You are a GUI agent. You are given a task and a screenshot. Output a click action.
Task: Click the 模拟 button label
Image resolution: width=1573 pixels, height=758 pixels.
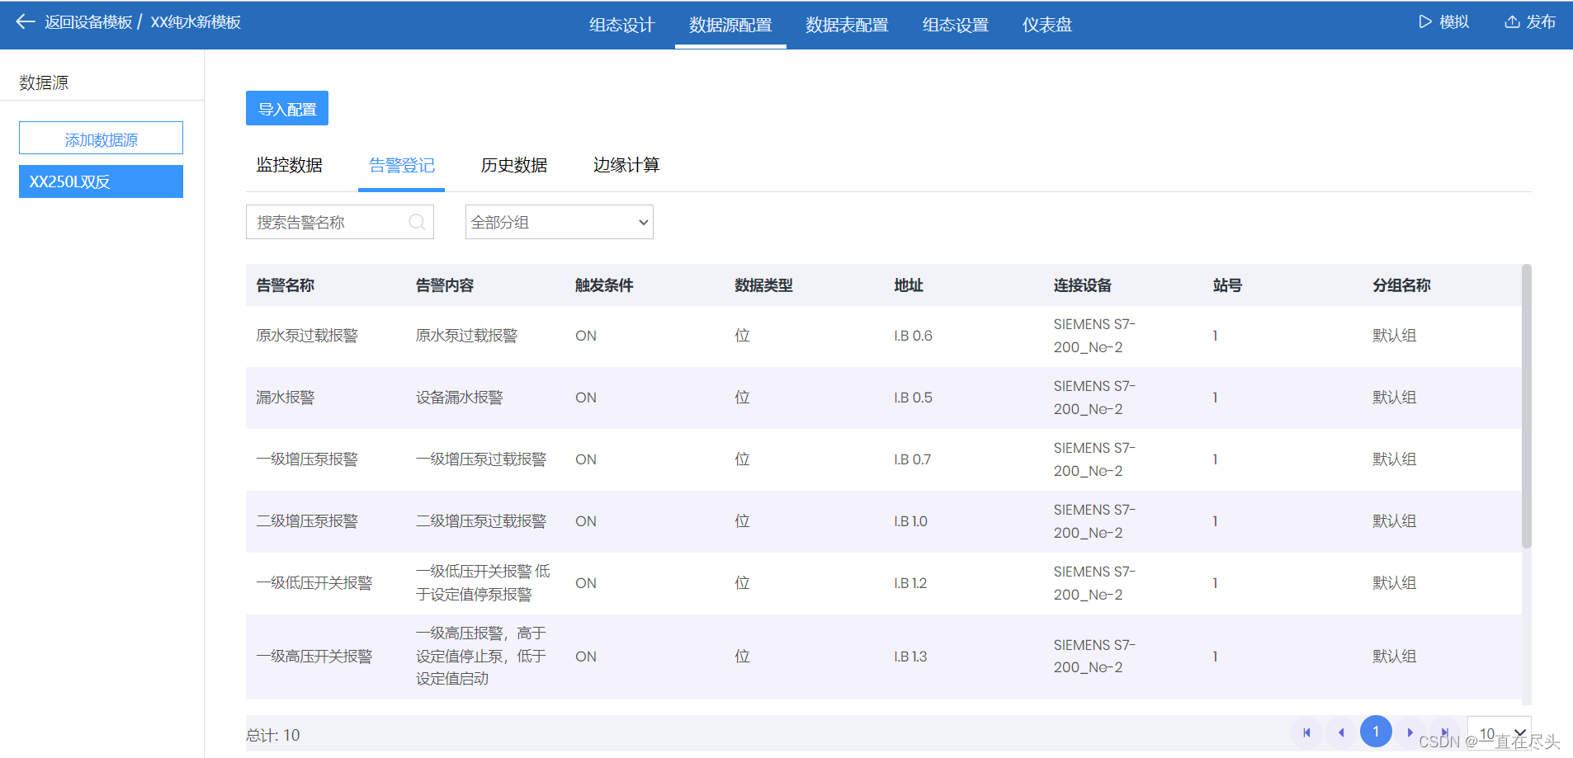click(x=1454, y=22)
